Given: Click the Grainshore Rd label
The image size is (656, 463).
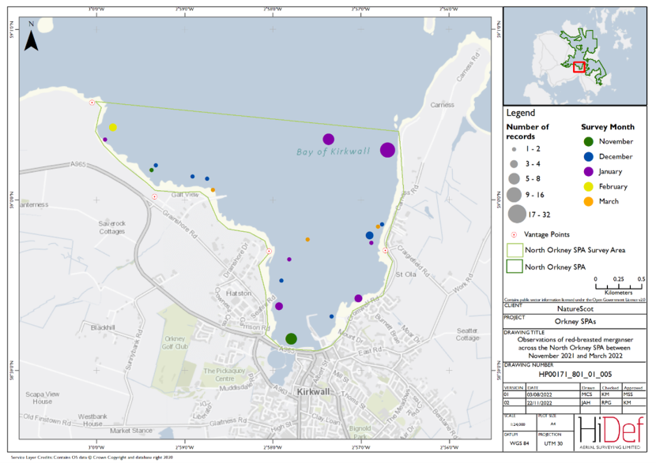Looking at the screenshot, I should (x=179, y=224).
